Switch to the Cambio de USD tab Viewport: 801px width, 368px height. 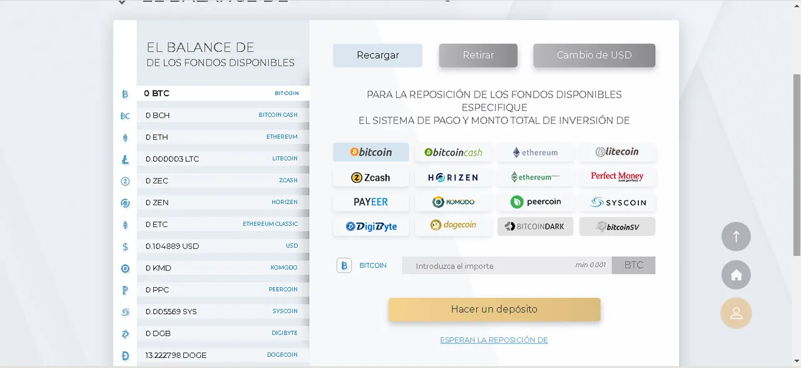pyautogui.click(x=594, y=55)
